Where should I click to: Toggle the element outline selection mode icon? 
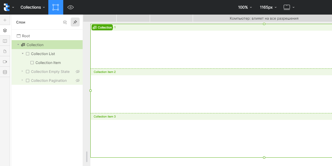[x=56, y=7]
